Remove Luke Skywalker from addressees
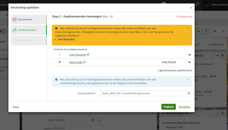 tap(189, 55)
